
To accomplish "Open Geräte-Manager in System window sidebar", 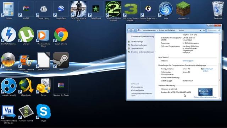I will point(137,42).
